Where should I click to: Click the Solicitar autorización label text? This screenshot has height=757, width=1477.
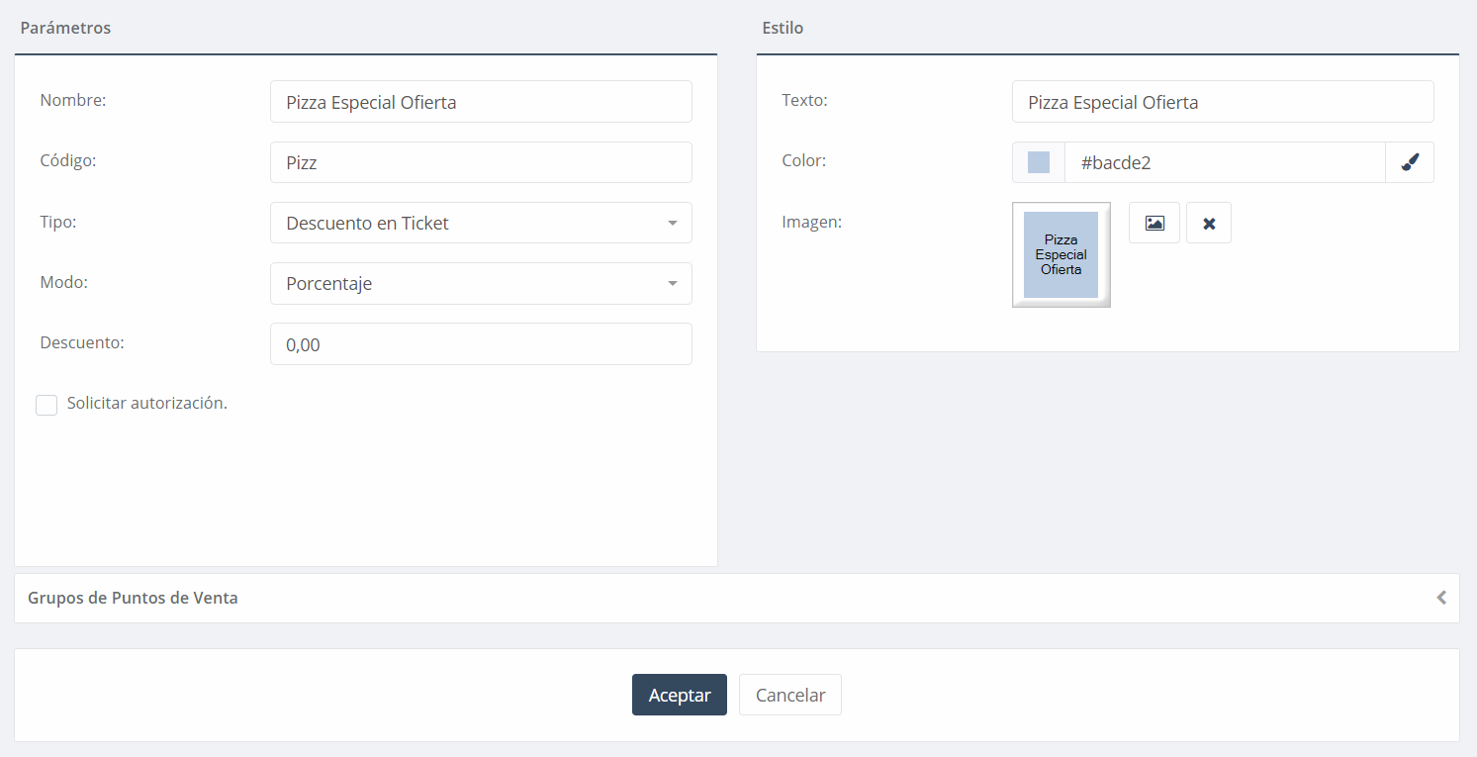(146, 404)
